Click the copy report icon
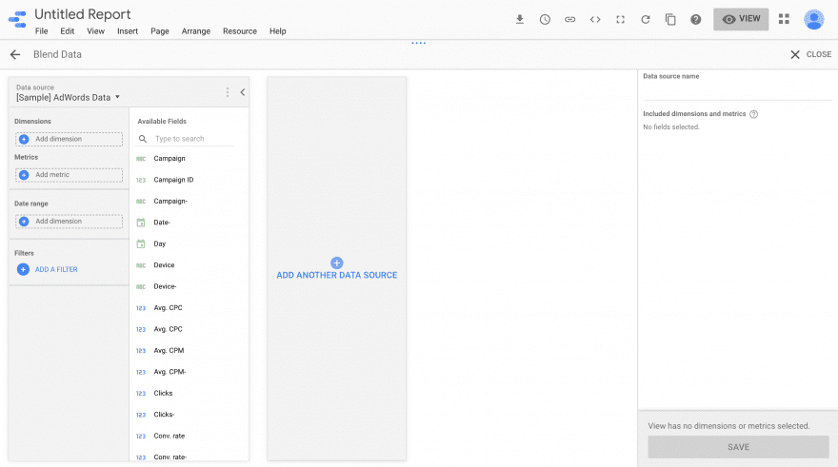The height and width of the screenshot is (467, 838). click(x=670, y=20)
